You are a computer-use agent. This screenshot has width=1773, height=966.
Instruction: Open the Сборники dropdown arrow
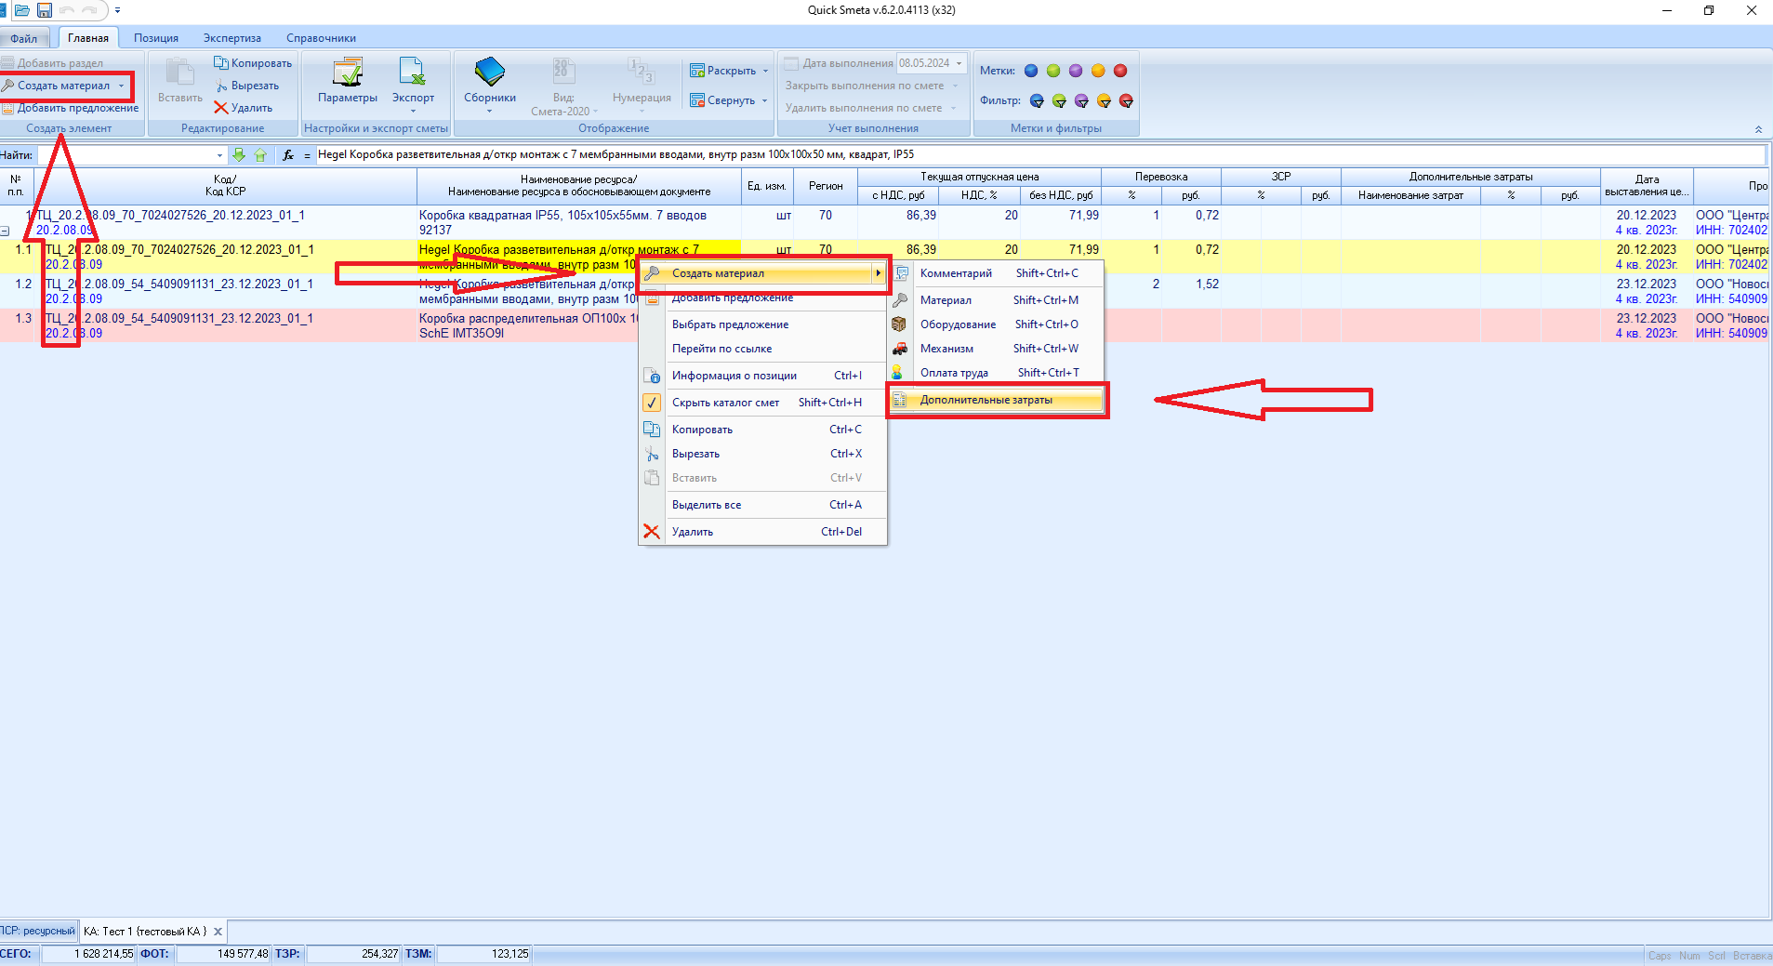tap(489, 111)
